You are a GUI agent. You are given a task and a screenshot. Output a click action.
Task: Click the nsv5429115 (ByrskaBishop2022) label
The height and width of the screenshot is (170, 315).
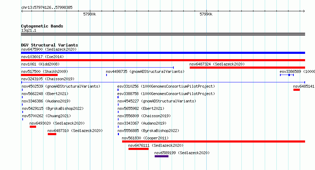(x=53, y=108)
